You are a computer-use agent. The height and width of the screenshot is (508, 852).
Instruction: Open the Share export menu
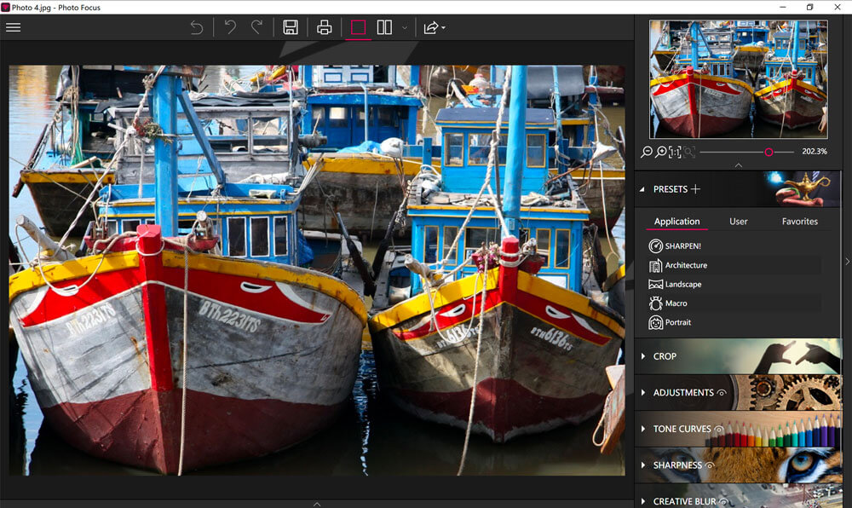pyautogui.click(x=435, y=27)
